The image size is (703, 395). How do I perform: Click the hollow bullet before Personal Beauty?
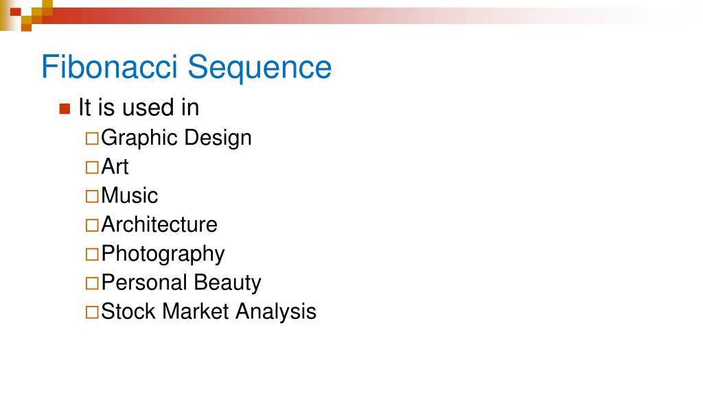point(92,283)
